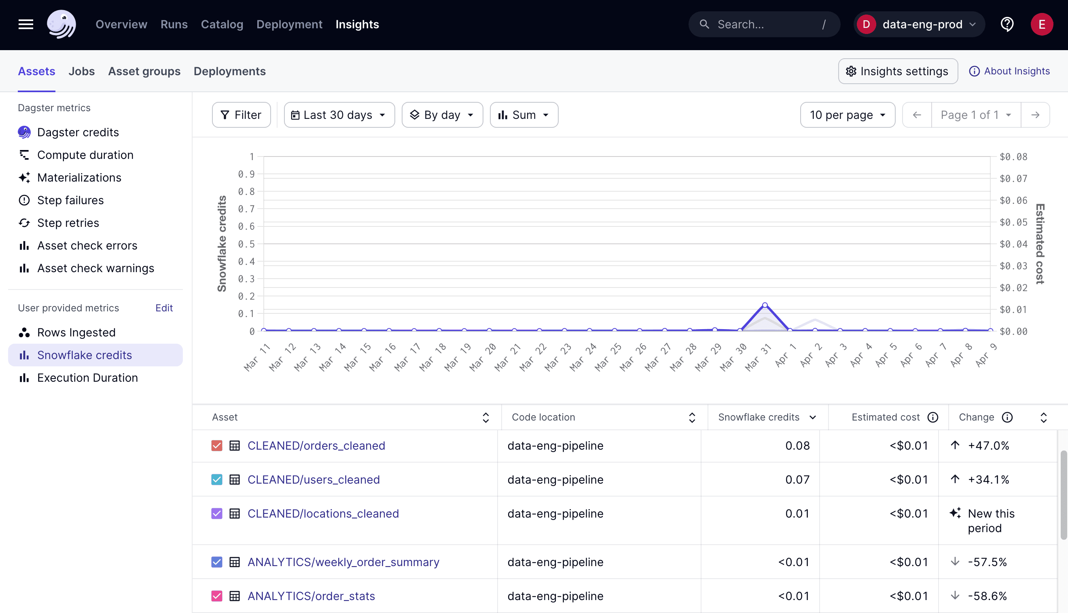The image size is (1068, 613).
Task: Open the 10 per page dropdown
Action: [848, 114]
